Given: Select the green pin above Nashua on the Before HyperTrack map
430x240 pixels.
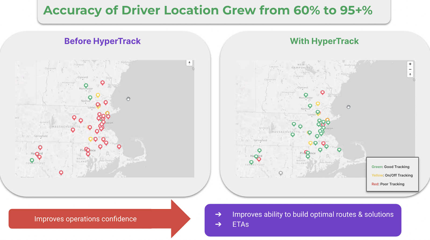Looking at the screenshot, I should point(90,98).
